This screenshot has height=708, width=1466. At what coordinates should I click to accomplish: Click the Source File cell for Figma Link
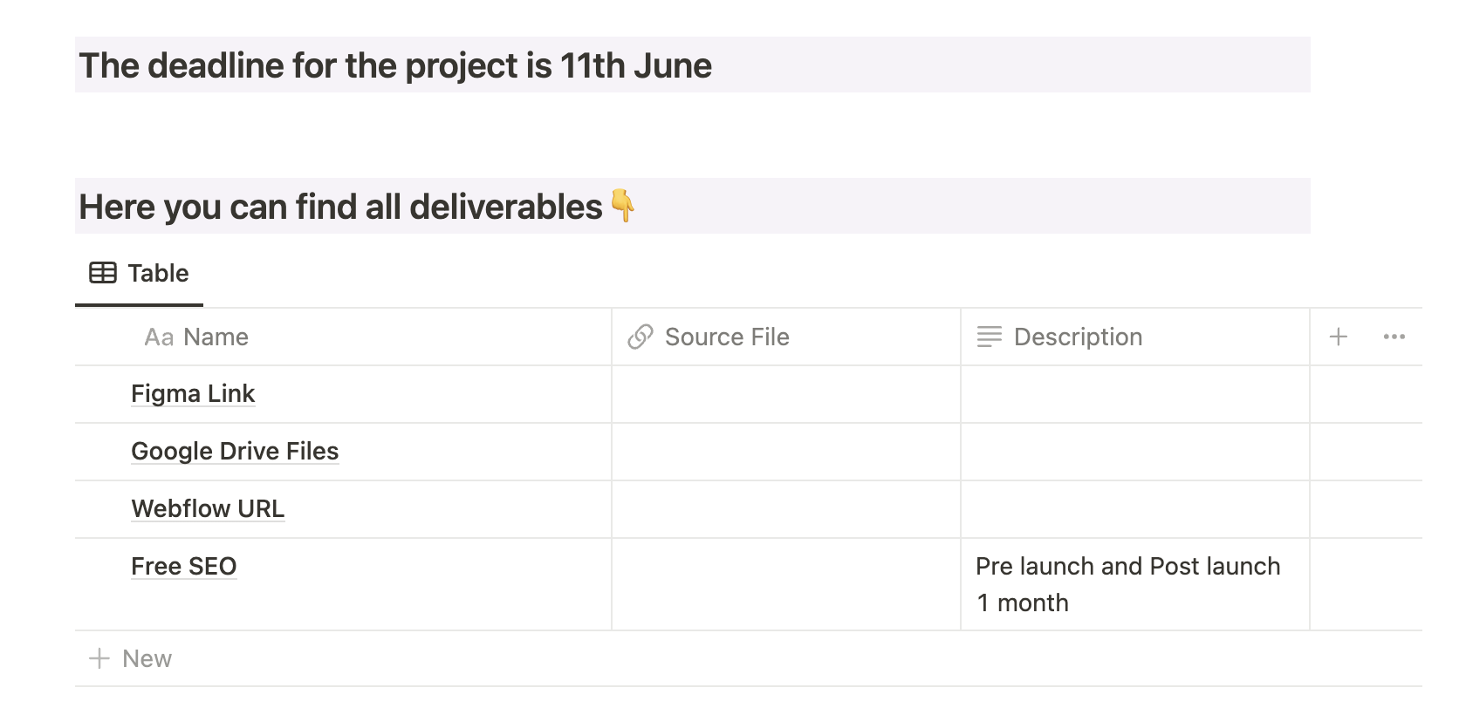pos(785,394)
